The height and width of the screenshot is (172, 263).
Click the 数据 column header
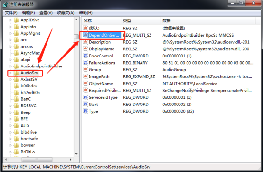208,20
